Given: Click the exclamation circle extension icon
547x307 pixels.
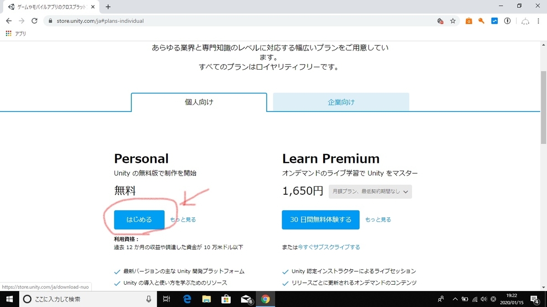Looking at the screenshot, I should (507, 21).
